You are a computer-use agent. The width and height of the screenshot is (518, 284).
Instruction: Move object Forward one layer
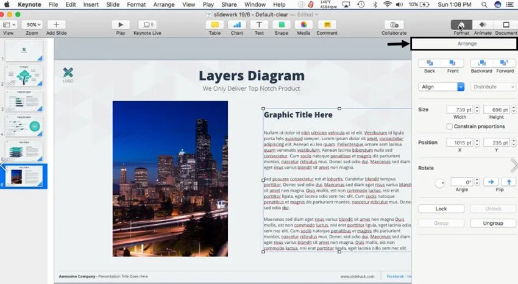tap(505, 63)
